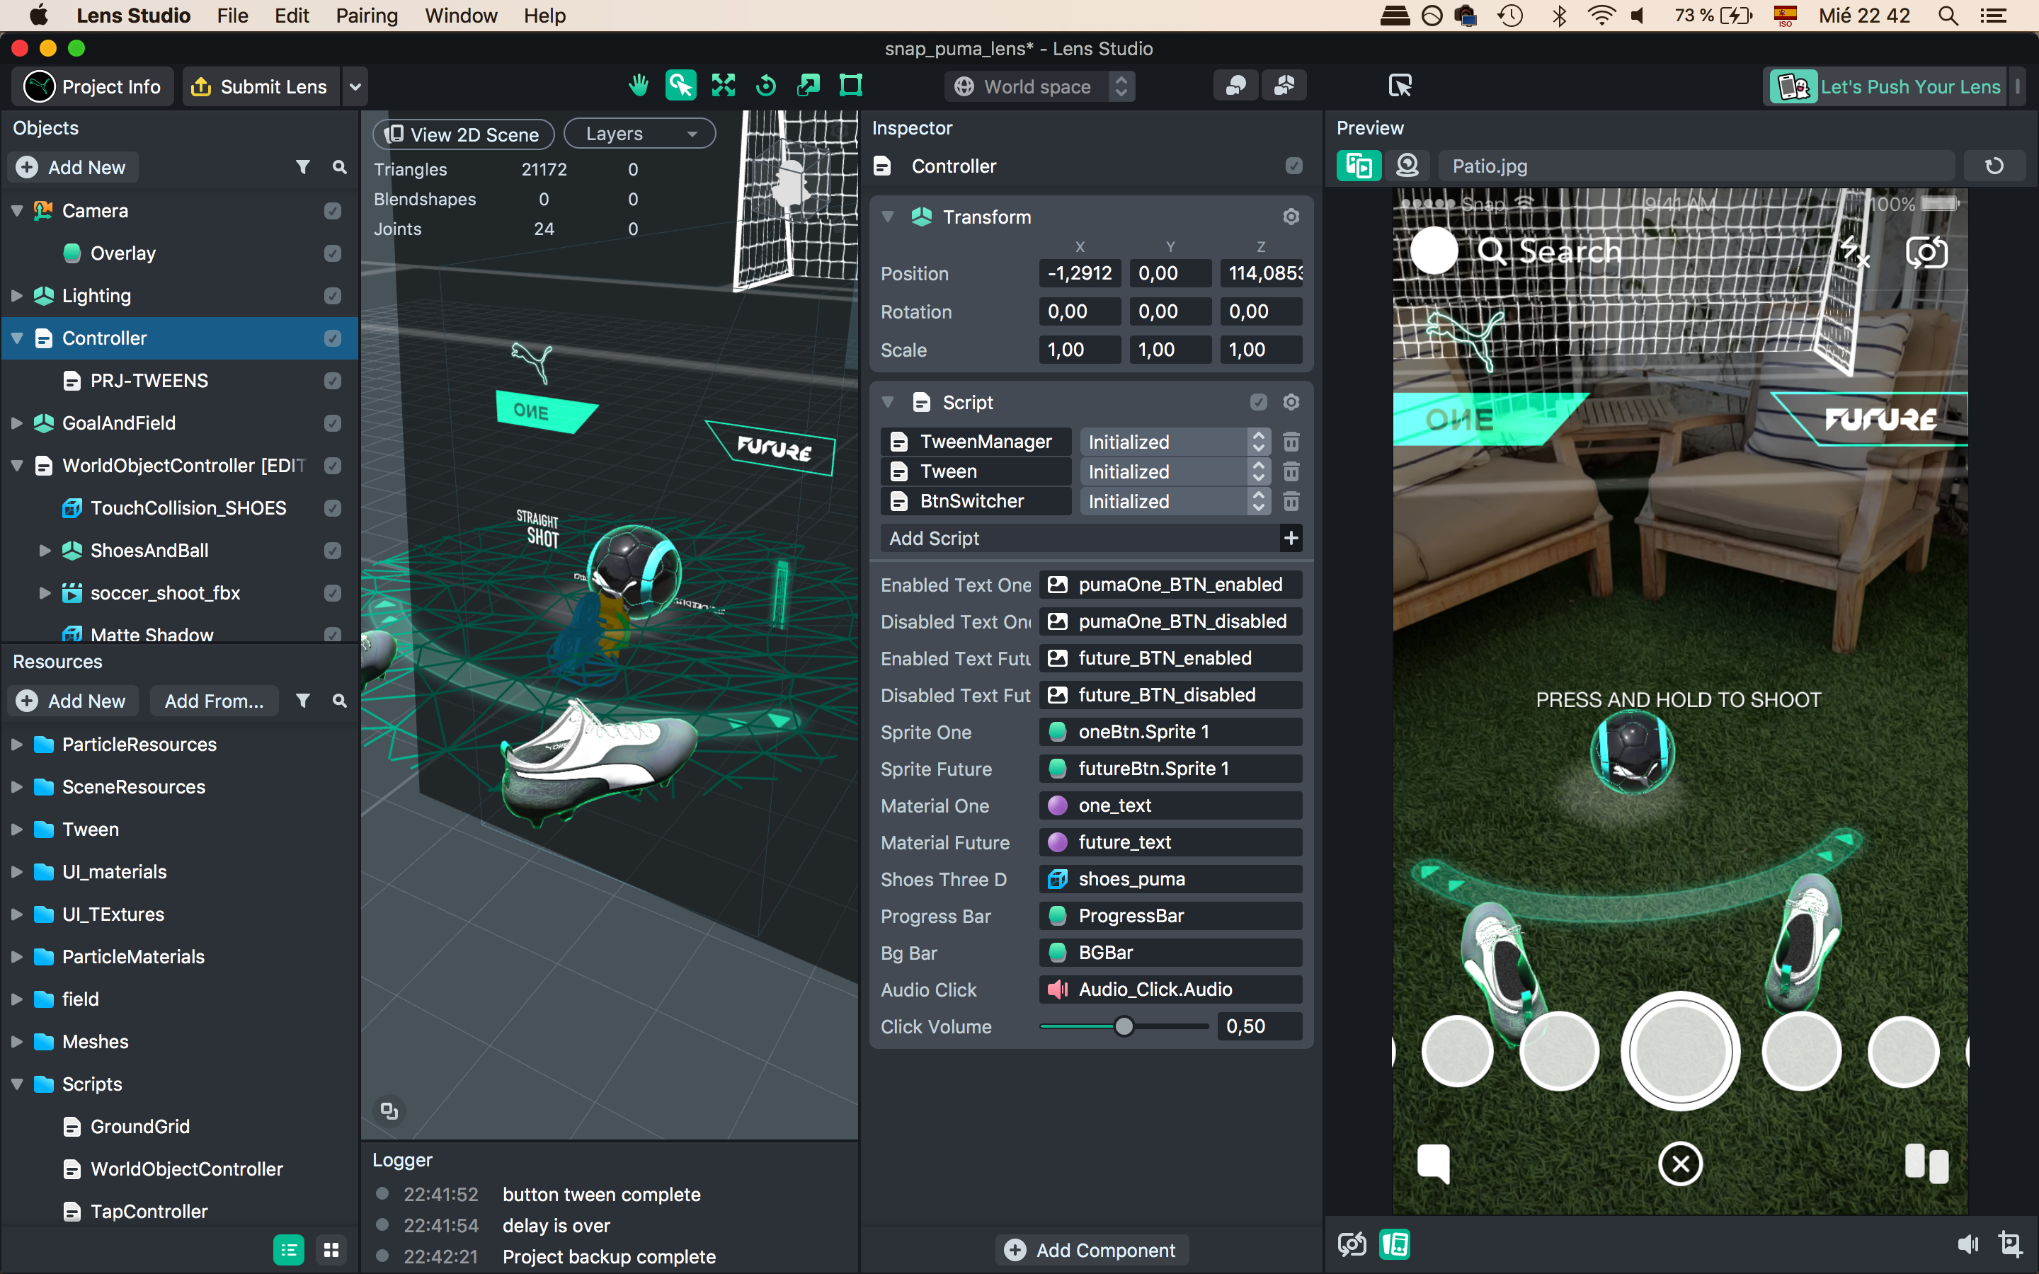Click Add From... in Resources

point(214,701)
